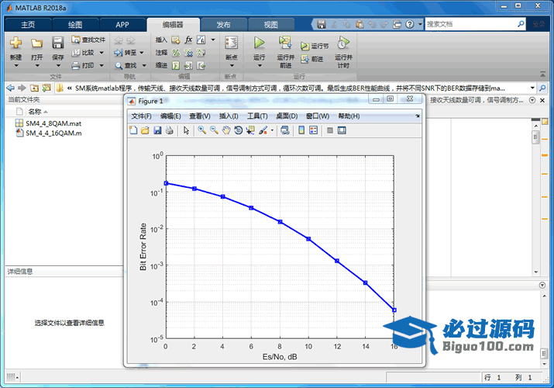Click Compare (比较) button
The width and height of the screenshot is (554, 388).
(84, 53)
